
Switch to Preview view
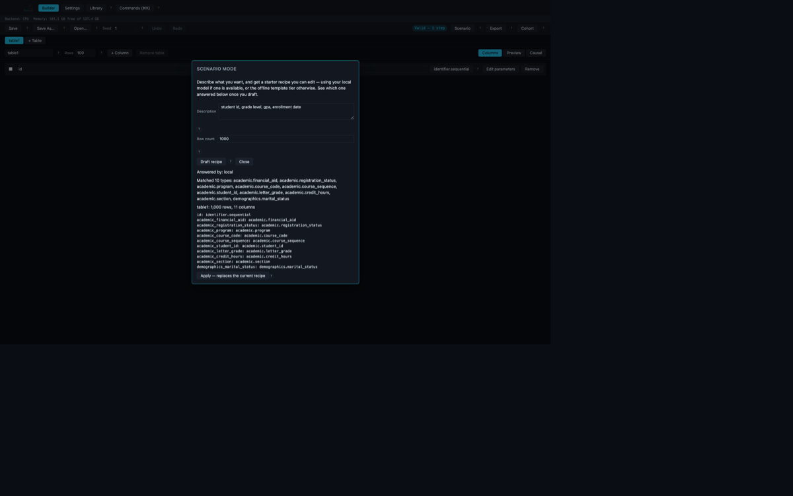click(514, 53)
